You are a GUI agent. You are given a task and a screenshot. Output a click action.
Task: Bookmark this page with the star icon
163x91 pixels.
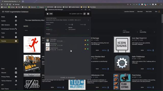tap(131, 5)
